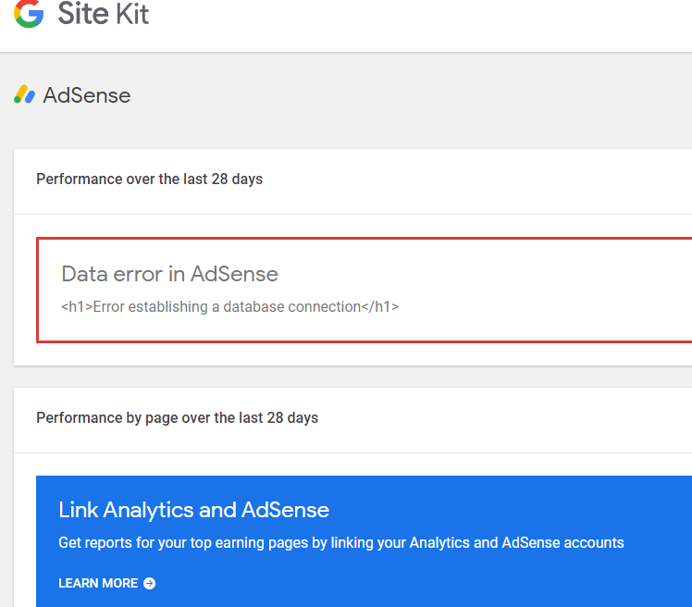Image resolution: width=692 pixels, height=607 pixels.
Task: Click the closing h1 tag in error text
Action: coord(380,306)
